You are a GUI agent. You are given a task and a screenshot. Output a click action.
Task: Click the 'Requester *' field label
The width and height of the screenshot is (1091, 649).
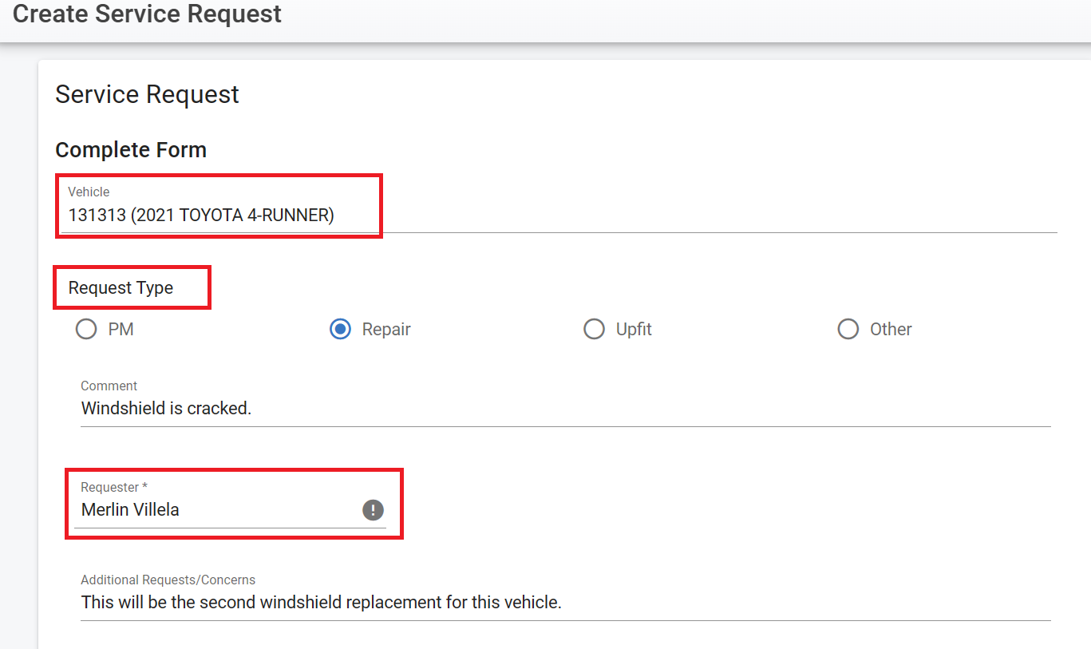[x=114, y=487]
